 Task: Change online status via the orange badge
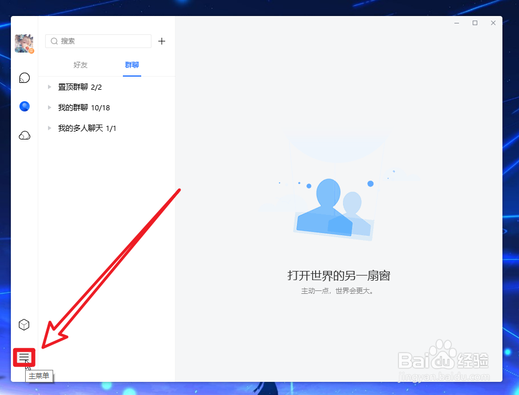click(x=32, y=51)
